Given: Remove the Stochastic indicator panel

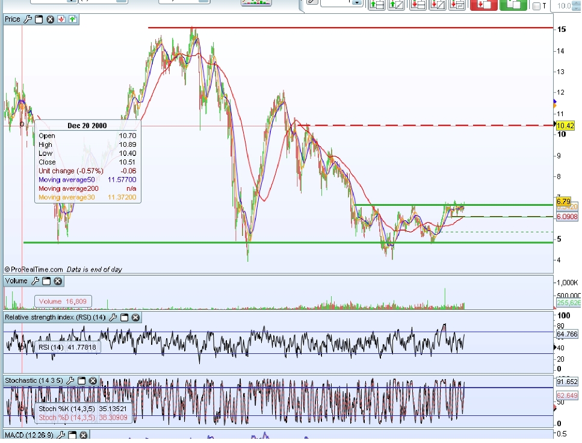Looking at the screenshot, I should click(93, 380).
